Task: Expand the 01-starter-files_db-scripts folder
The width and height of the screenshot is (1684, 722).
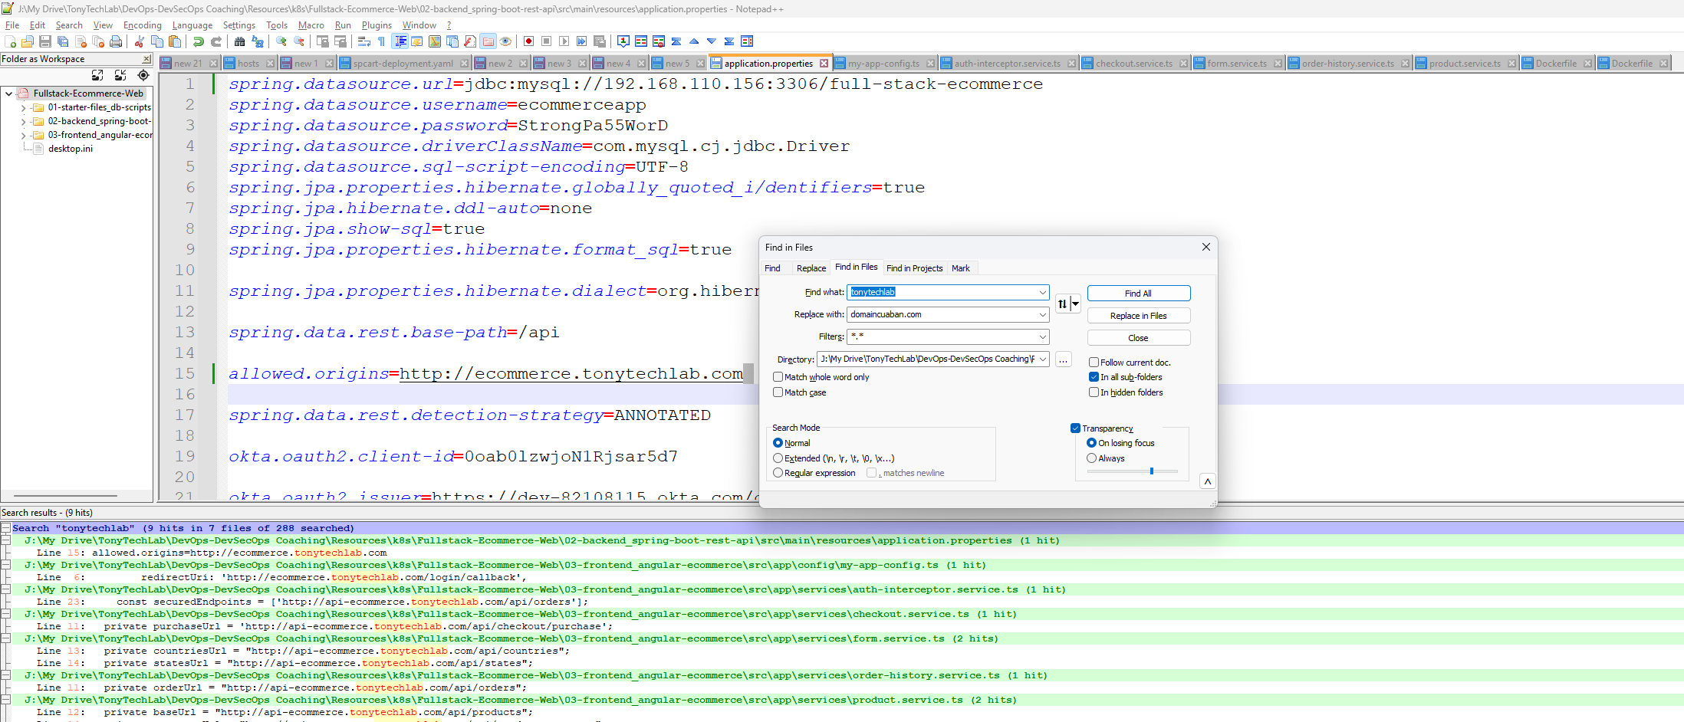Action: tap(24, 108)
